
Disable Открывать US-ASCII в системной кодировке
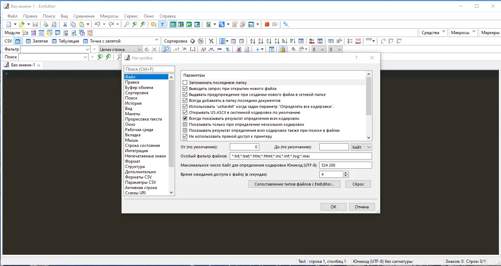tap(185, 112)
